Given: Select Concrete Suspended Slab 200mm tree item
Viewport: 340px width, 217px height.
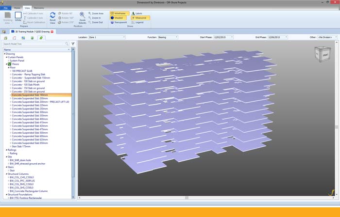Looking at the screenshot, I should pos(30,98).
